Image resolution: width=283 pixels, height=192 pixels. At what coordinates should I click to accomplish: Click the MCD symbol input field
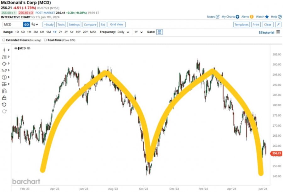pos(13,25)
